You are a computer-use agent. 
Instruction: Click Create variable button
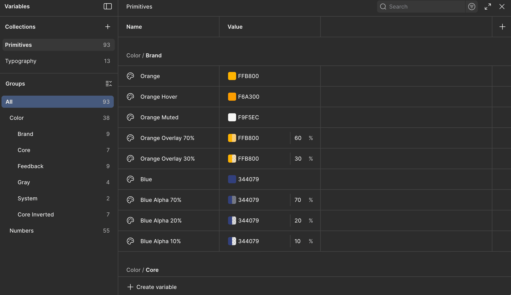pyautogui.click(x=152, y=287)
